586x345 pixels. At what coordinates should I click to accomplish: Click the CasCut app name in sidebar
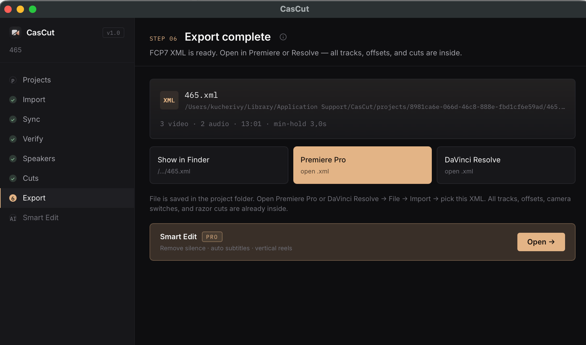(40, 33)
